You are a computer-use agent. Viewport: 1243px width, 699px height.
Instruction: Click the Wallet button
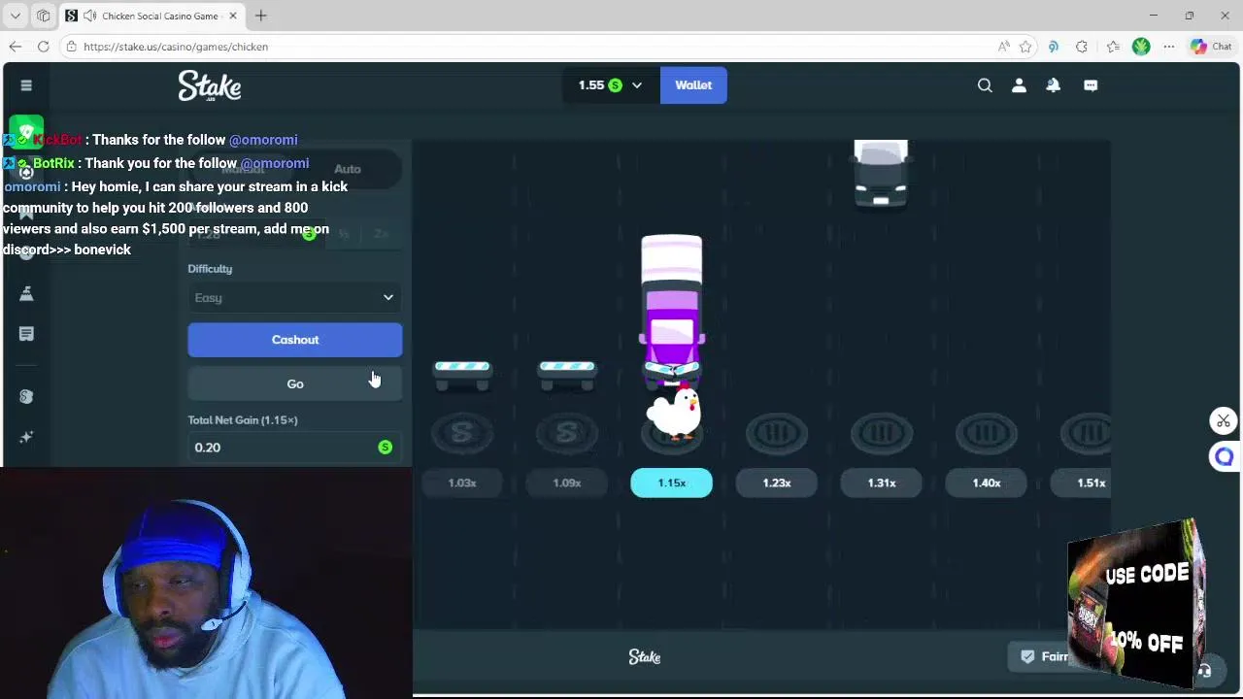(693, 85)
